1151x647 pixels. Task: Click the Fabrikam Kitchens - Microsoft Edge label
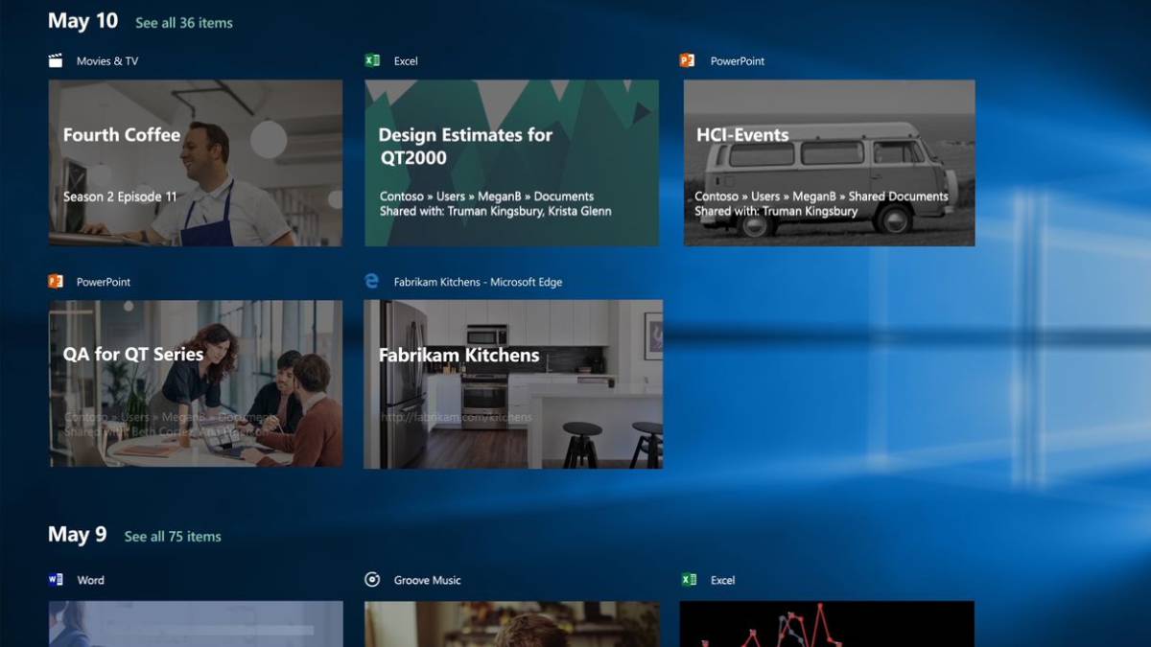point(478,282)
